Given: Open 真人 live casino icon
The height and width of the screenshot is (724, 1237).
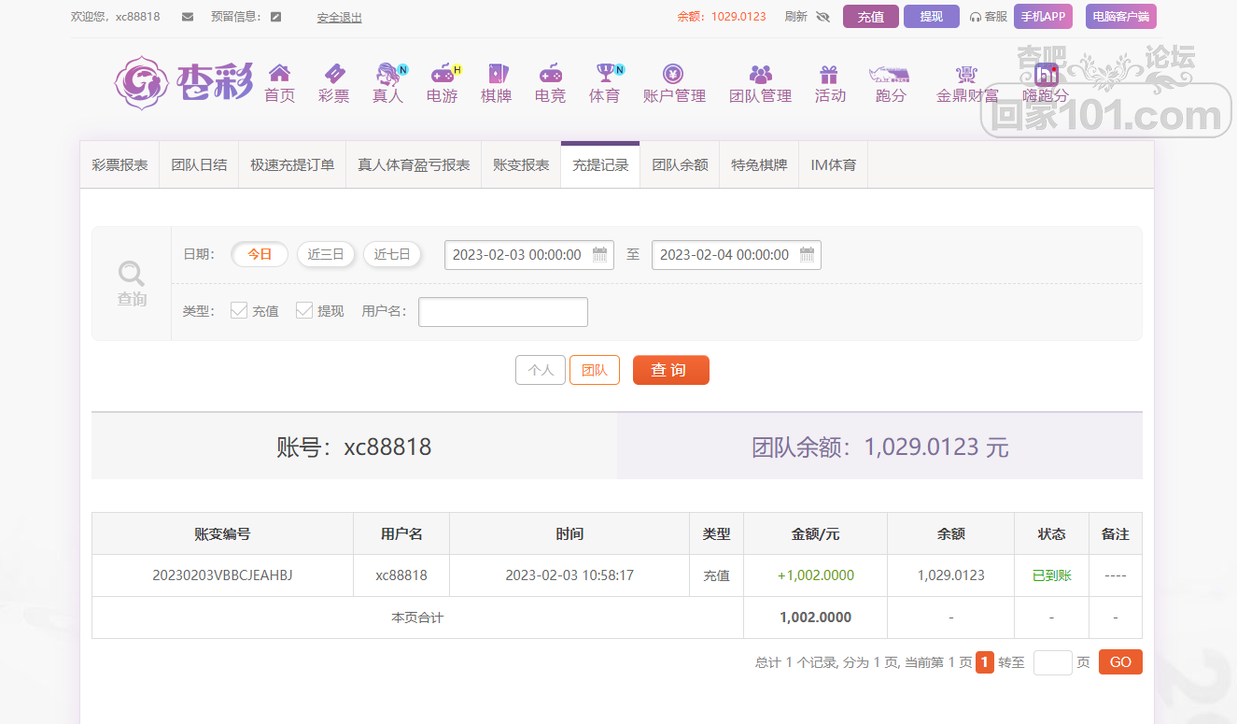Looking at the screenshot, I should coord(387,73).
